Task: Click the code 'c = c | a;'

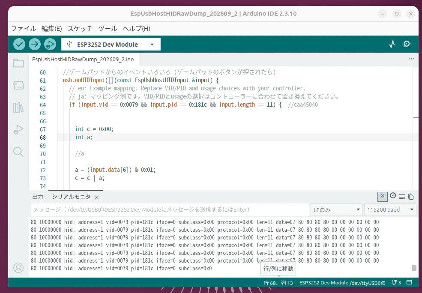Action: (x=90, y=178)
